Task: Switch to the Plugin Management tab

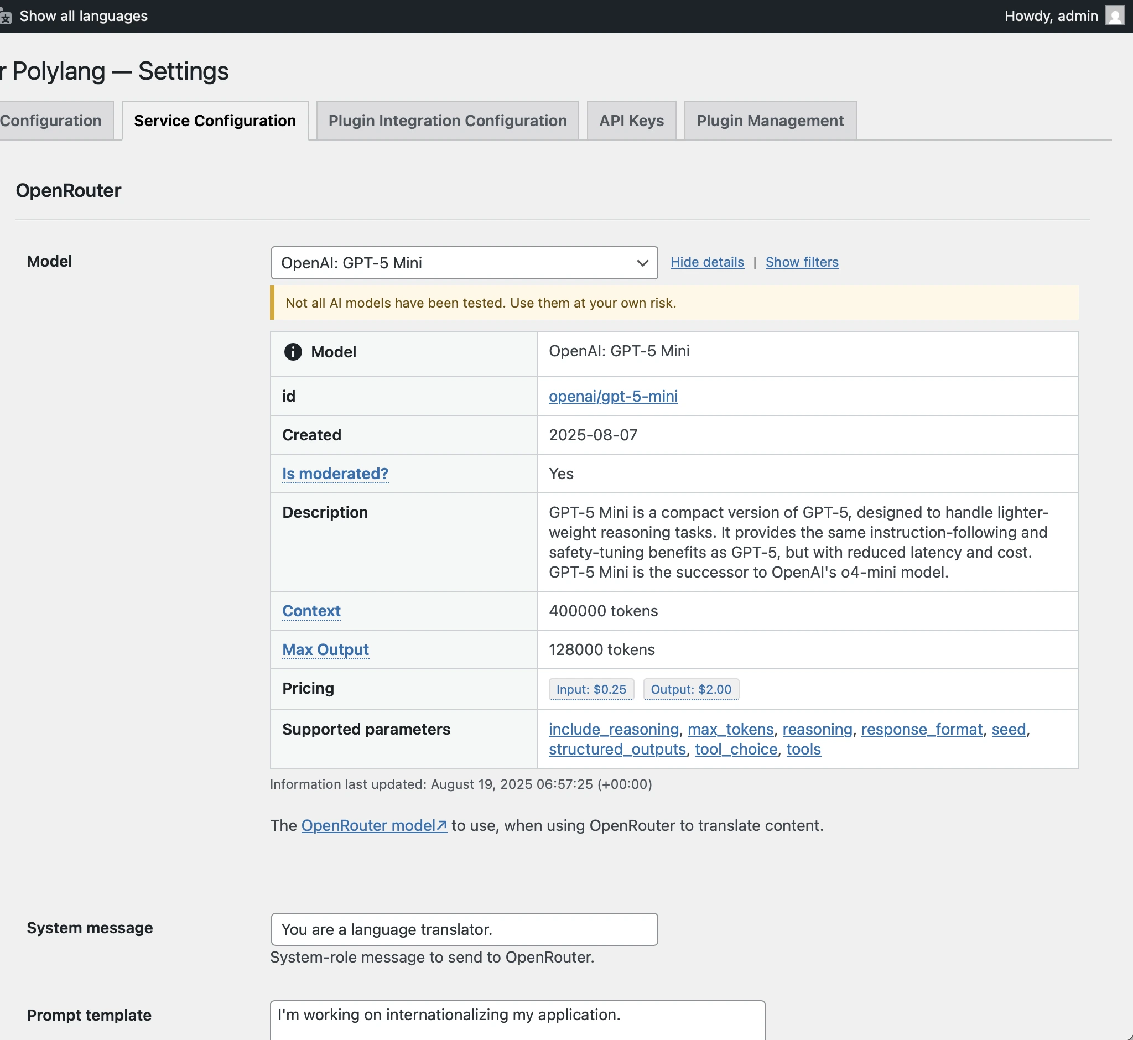Action: coord(770,121)
